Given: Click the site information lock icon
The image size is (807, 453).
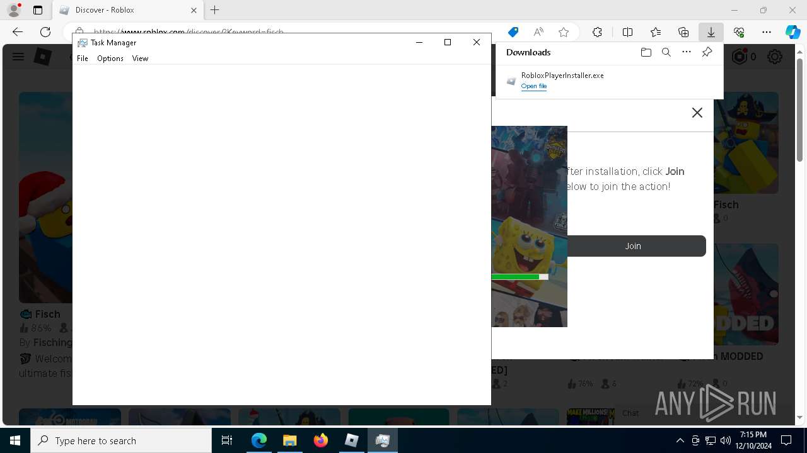Looking at the screenshot, I should [x=79, y=31].
